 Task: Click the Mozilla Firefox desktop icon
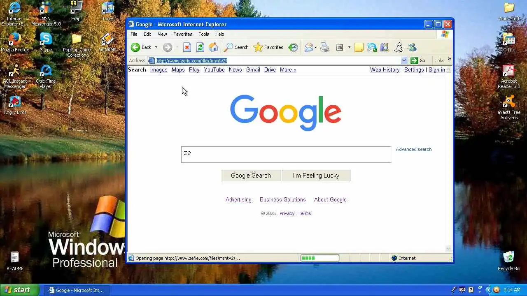point(15,42)
